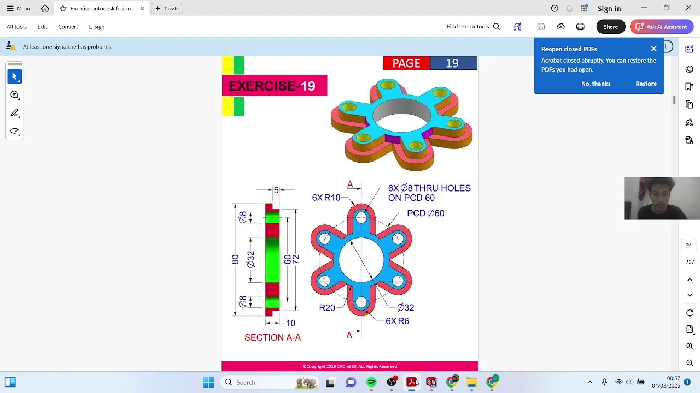This screenshot has width=700, height=393.
Task: Click Find text or tools search
Action: click(x=473, y=26)
